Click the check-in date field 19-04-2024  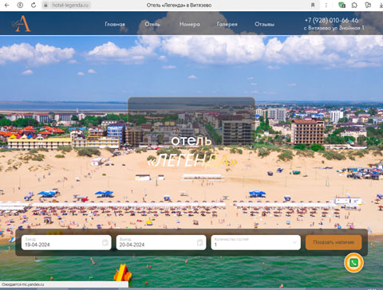point(66,242)
